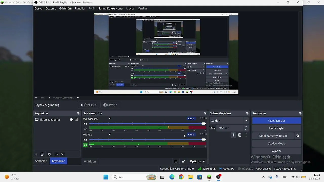
Task: Mute the Masaüstü Ses channel
Action: point(85,124)
